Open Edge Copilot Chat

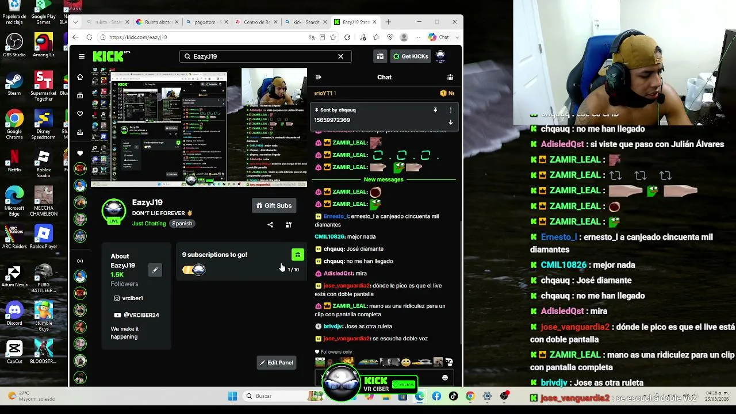click(439, 37)
